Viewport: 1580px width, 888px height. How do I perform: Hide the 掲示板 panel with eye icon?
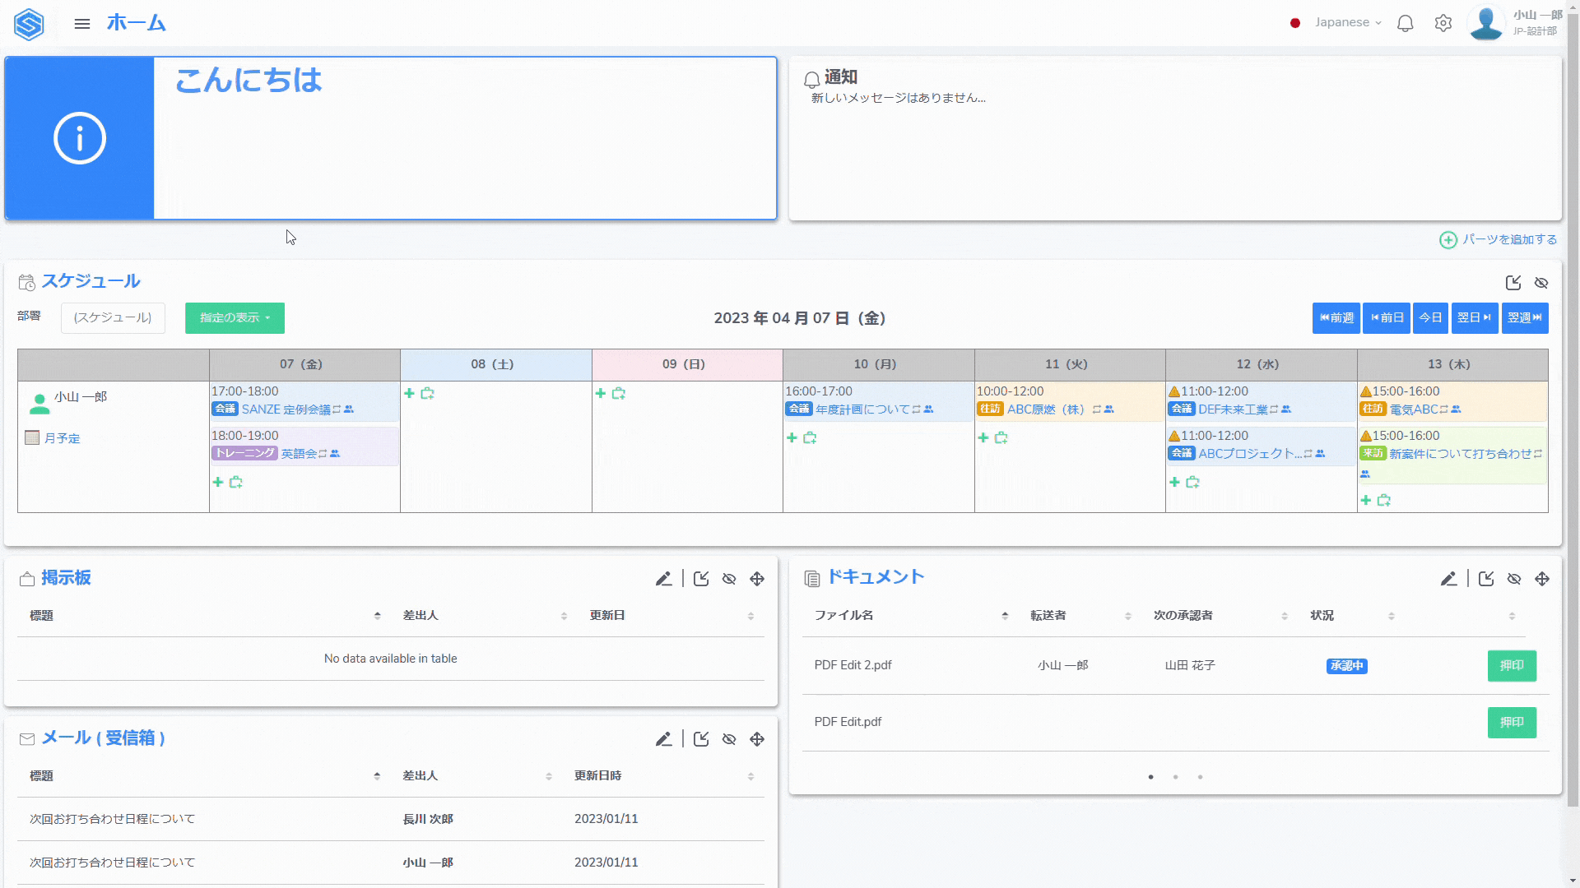point(729,579)
